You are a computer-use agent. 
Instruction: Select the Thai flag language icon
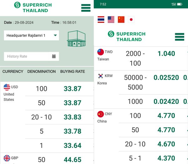(x=101, y=19)
